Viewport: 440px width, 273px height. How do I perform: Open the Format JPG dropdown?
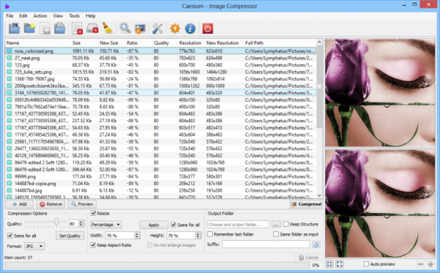coord(34,246)
